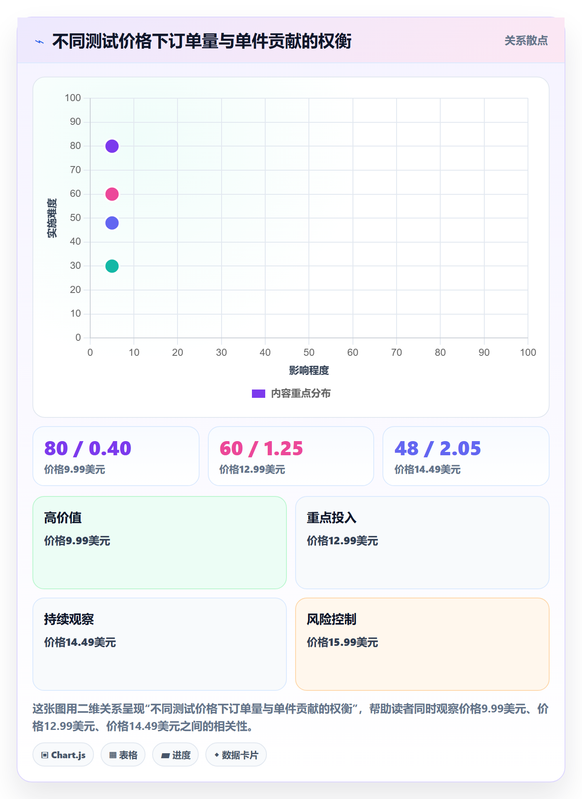
Task: Select the blue data point near 48
Action: point(112,223)
